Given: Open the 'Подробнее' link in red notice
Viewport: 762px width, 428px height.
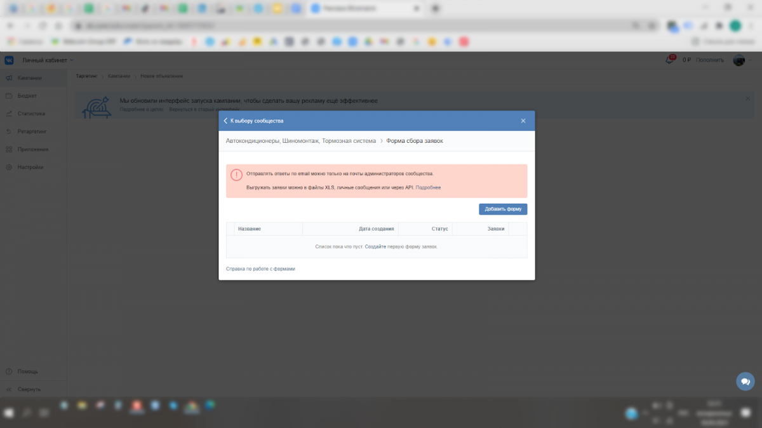Looking at the screenshot, I should pos(428,188).
